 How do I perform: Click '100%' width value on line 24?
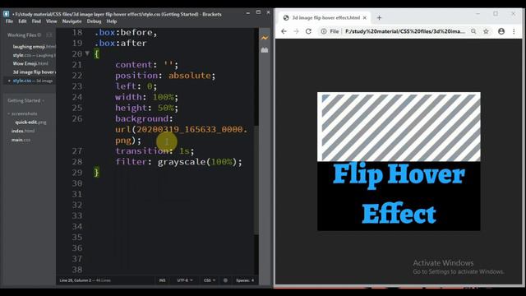pos(163,97)
